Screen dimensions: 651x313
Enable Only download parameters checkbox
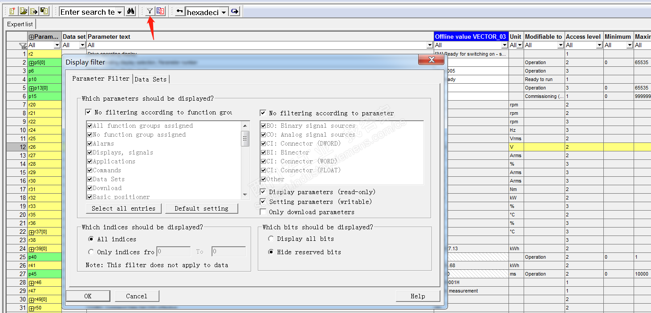263,212
